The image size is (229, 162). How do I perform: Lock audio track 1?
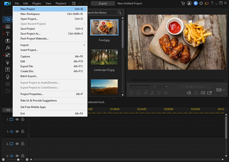pos(22,131)
